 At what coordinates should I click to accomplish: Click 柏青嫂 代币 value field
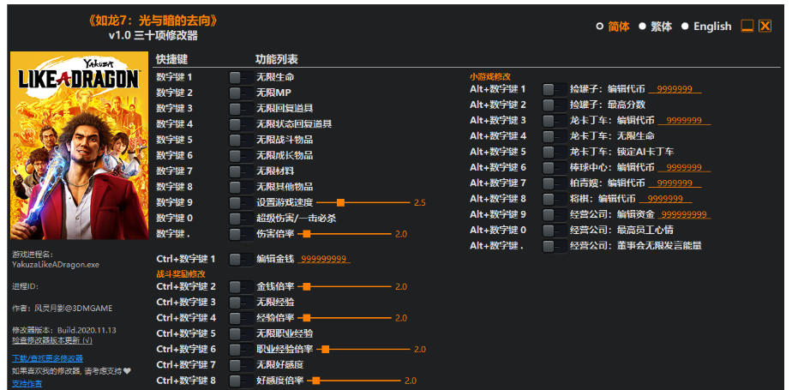click(675, 183)
